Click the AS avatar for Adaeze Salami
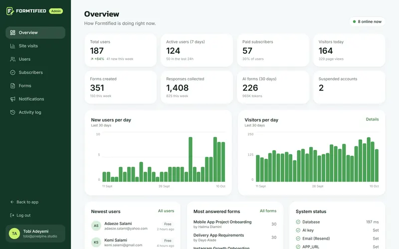 (96, 226)
